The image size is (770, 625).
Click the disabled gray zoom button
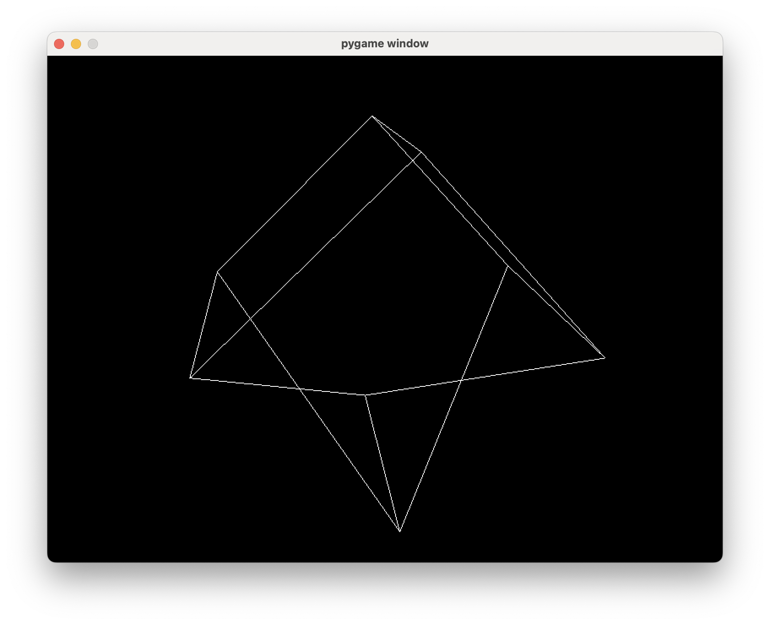(93, 44)
